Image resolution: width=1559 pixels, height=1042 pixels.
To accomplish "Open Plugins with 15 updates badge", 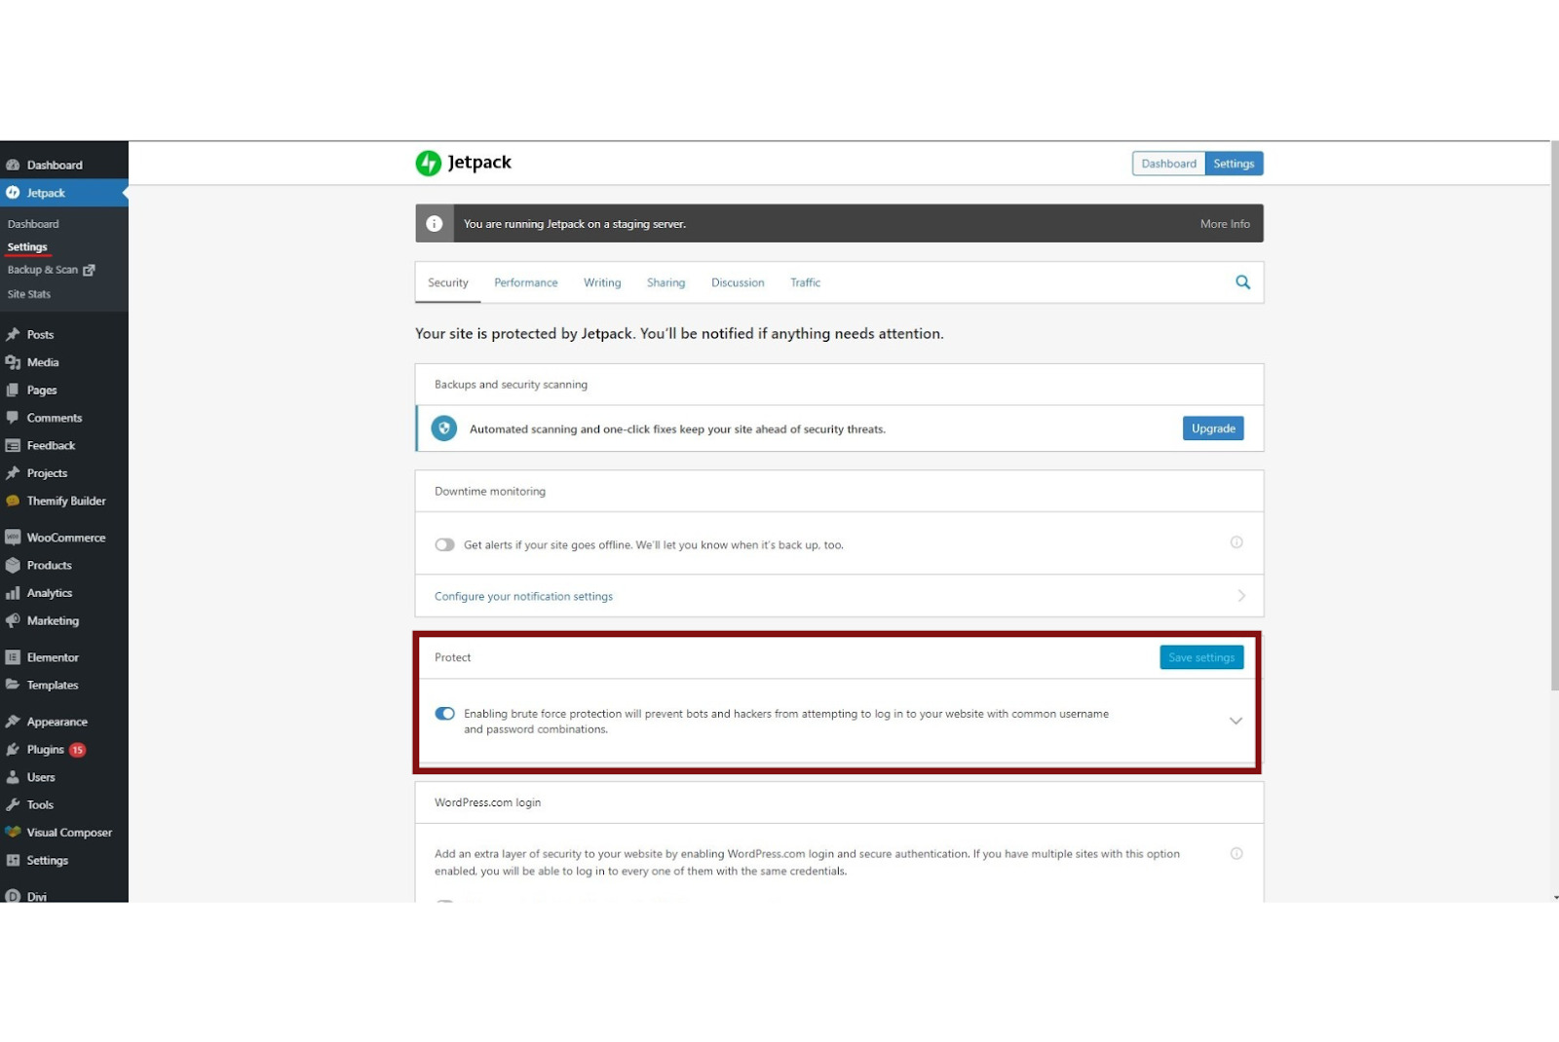I will pos(46,750).
